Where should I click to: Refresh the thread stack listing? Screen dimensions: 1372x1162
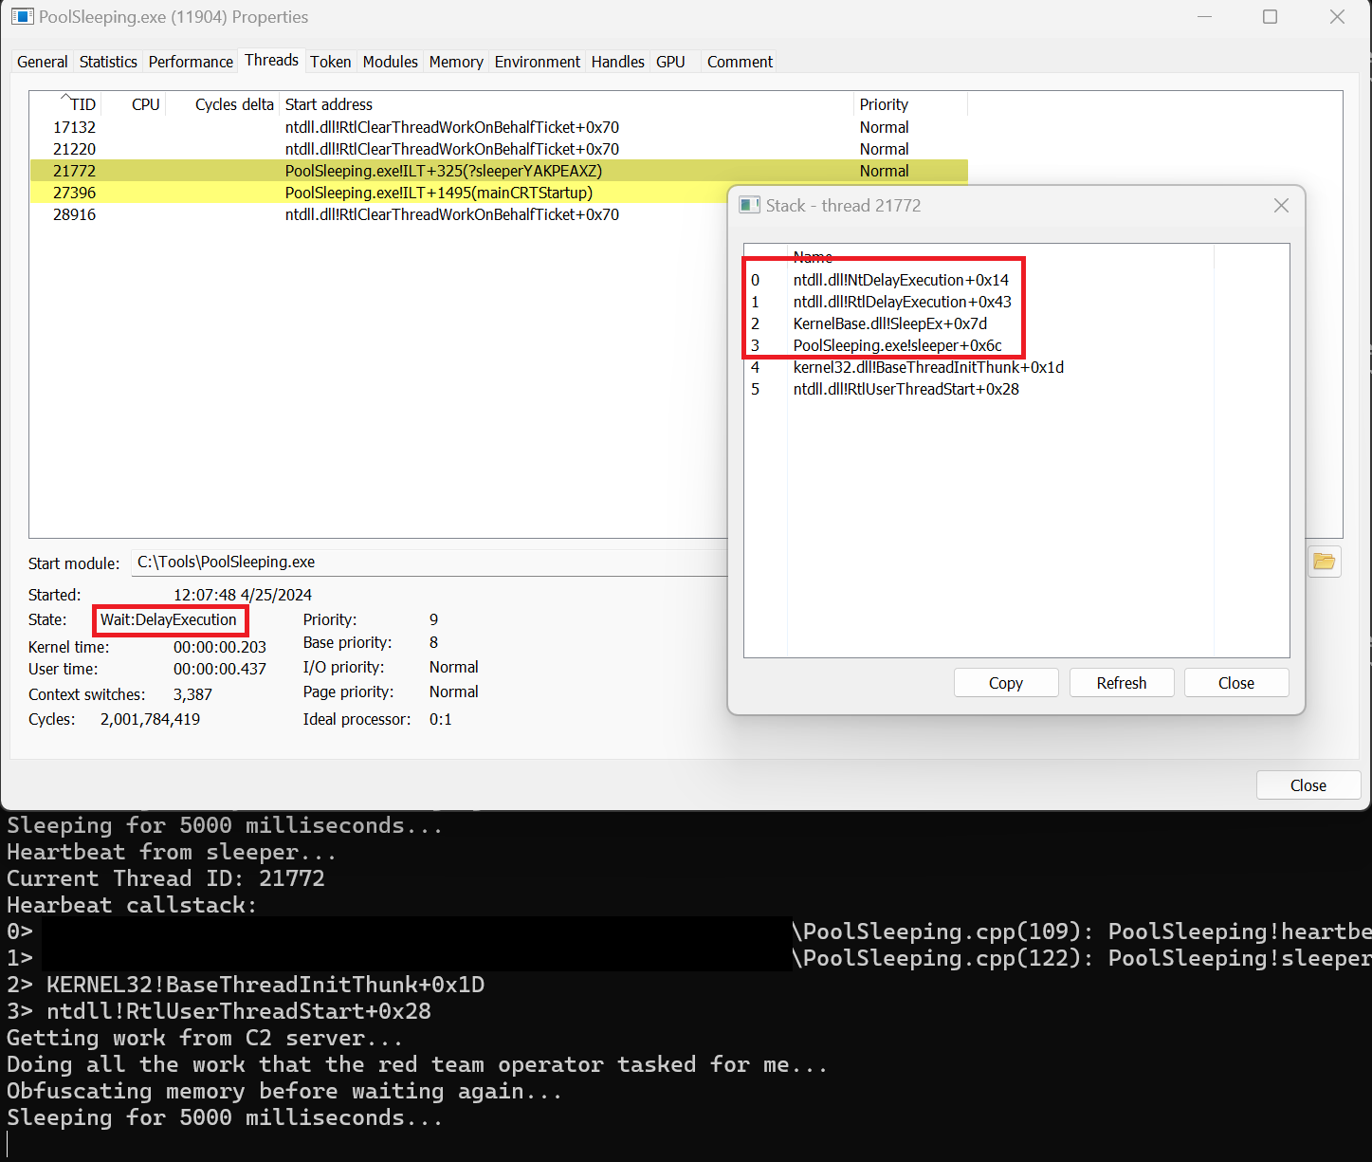[x=1121, y=683]
